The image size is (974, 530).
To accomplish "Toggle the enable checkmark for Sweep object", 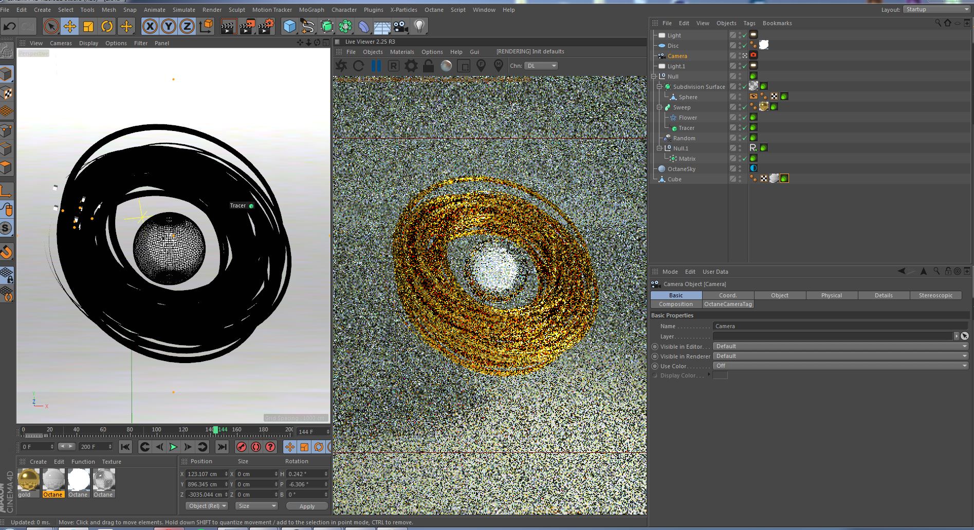I will pyautogui.click(x=744, y=107).
